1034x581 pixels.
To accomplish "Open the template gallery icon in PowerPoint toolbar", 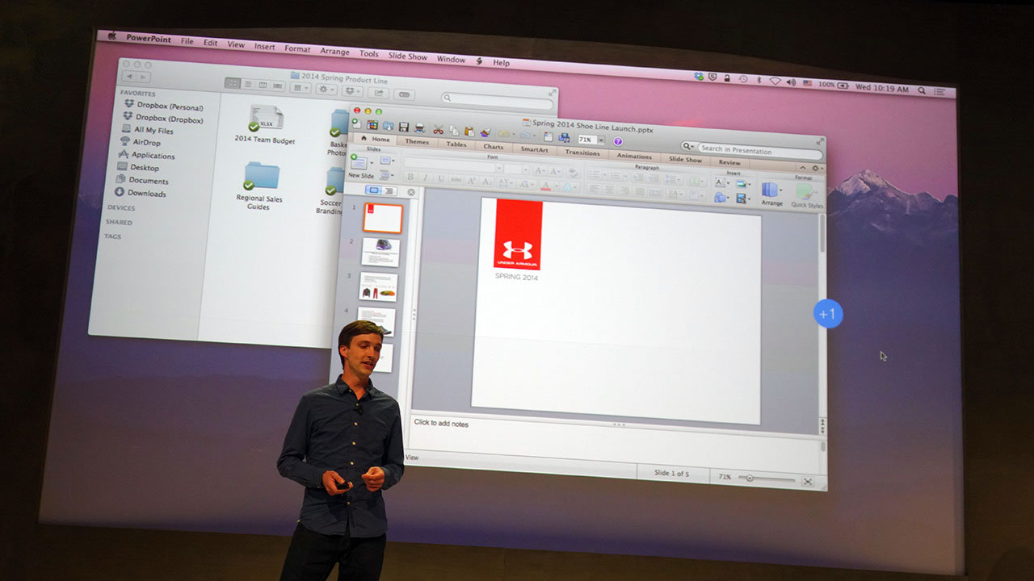I will [372, 126].
